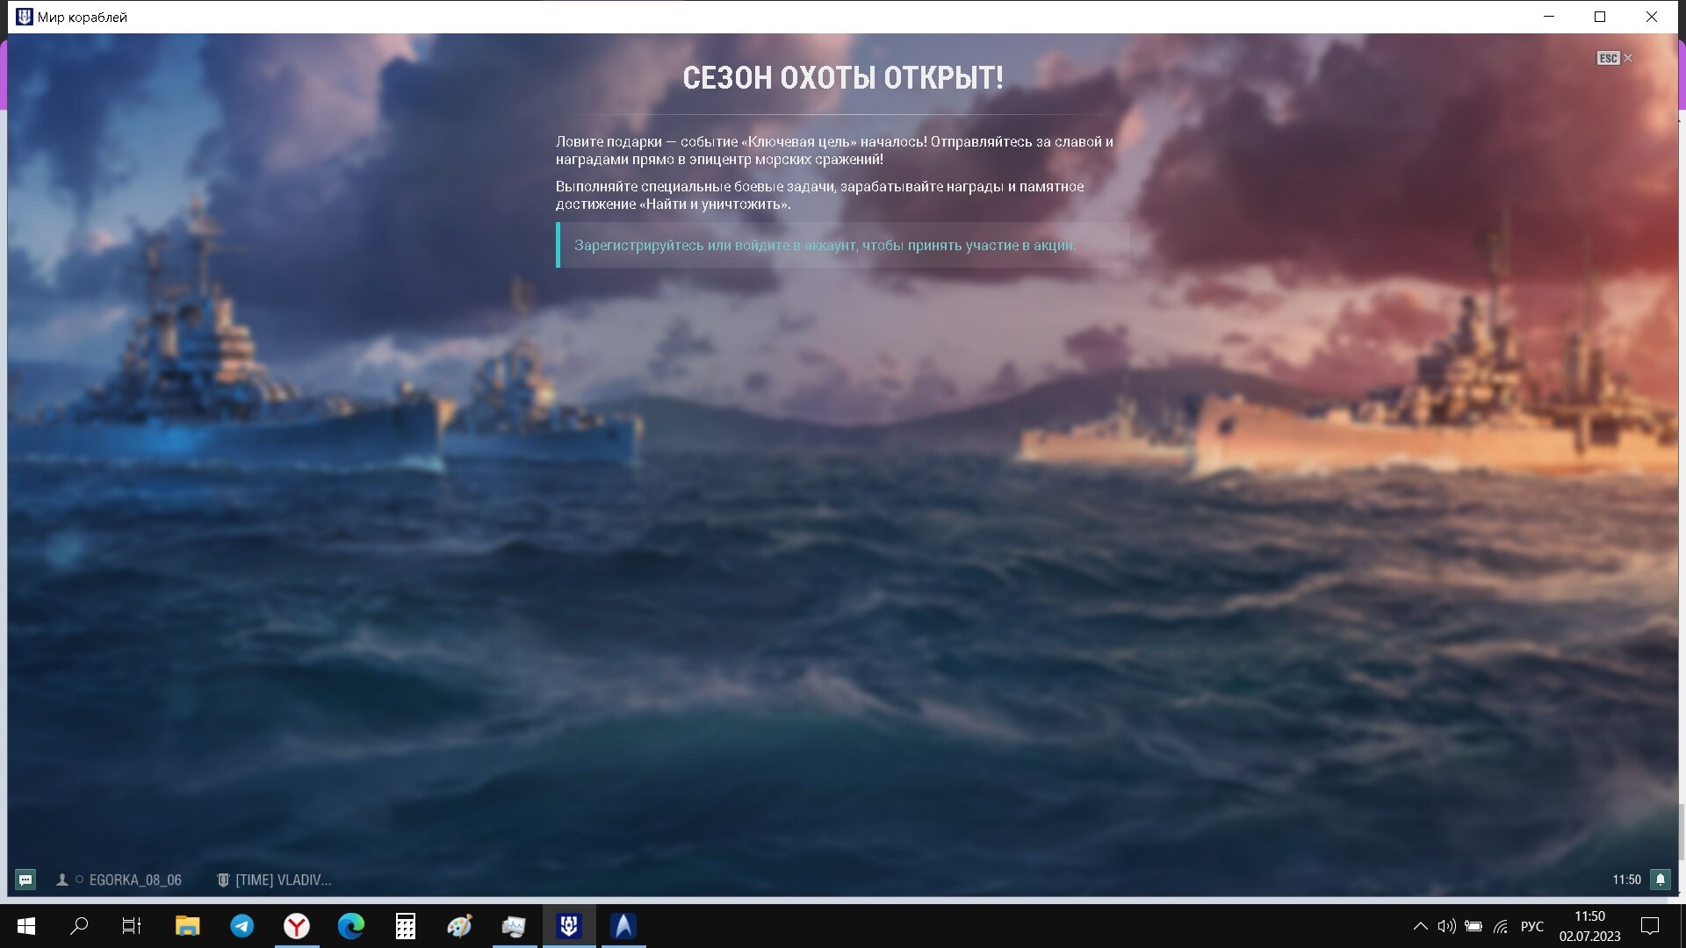Open Windows taskbar search

click(x=79, y=926)
